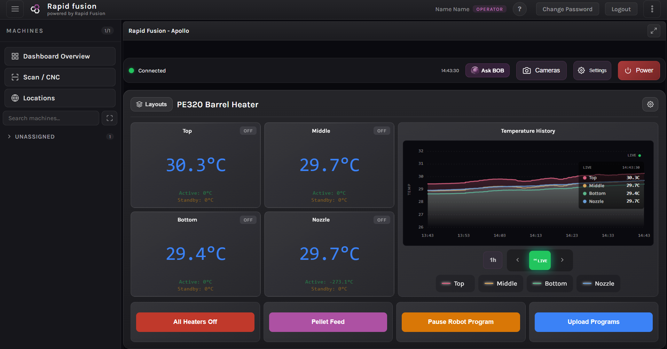Click Change Password button
The width and height of the screenshot is (667, 349).
[567, 9]
